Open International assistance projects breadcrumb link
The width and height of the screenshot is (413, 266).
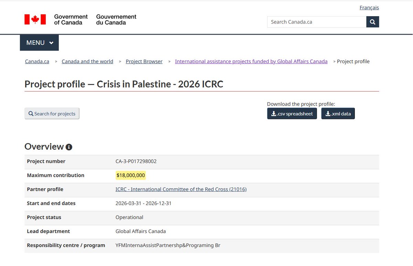point(251,61)
